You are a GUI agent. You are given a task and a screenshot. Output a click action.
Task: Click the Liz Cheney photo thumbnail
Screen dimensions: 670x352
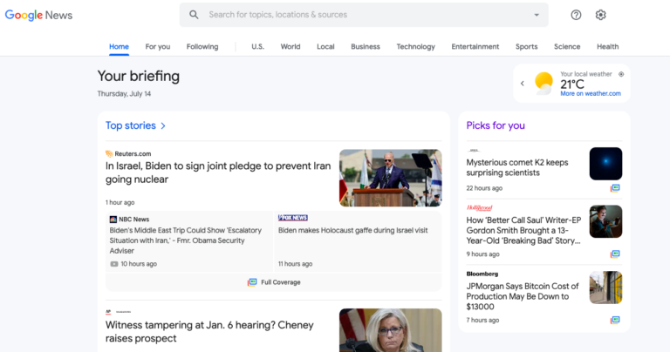click(x=391, y=330)
